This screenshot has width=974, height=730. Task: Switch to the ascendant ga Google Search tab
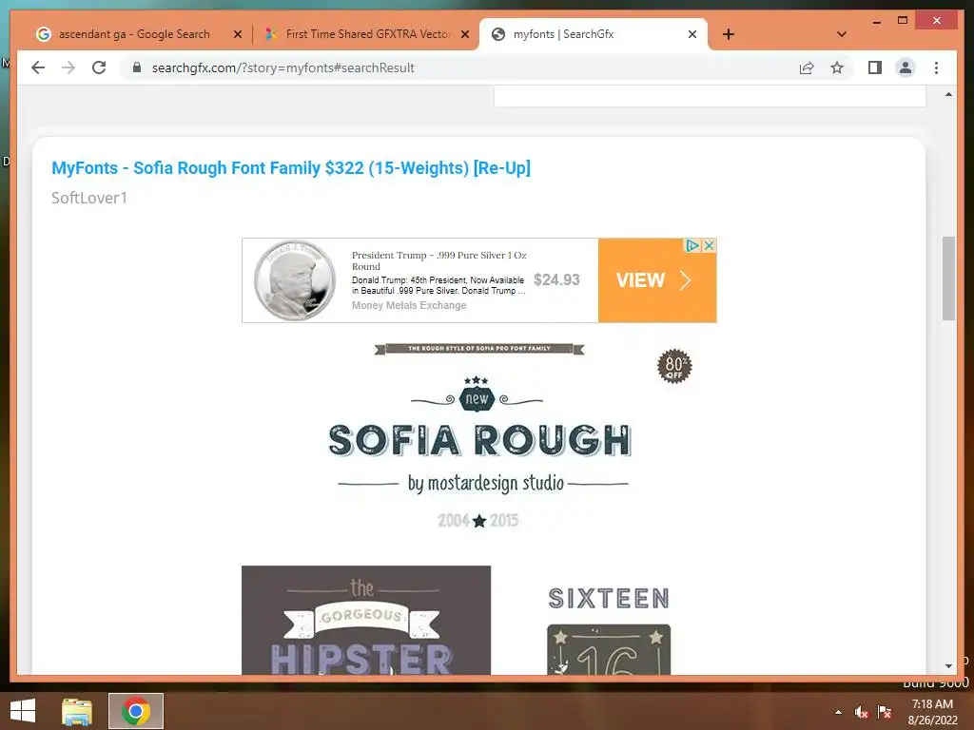[134, 34]
